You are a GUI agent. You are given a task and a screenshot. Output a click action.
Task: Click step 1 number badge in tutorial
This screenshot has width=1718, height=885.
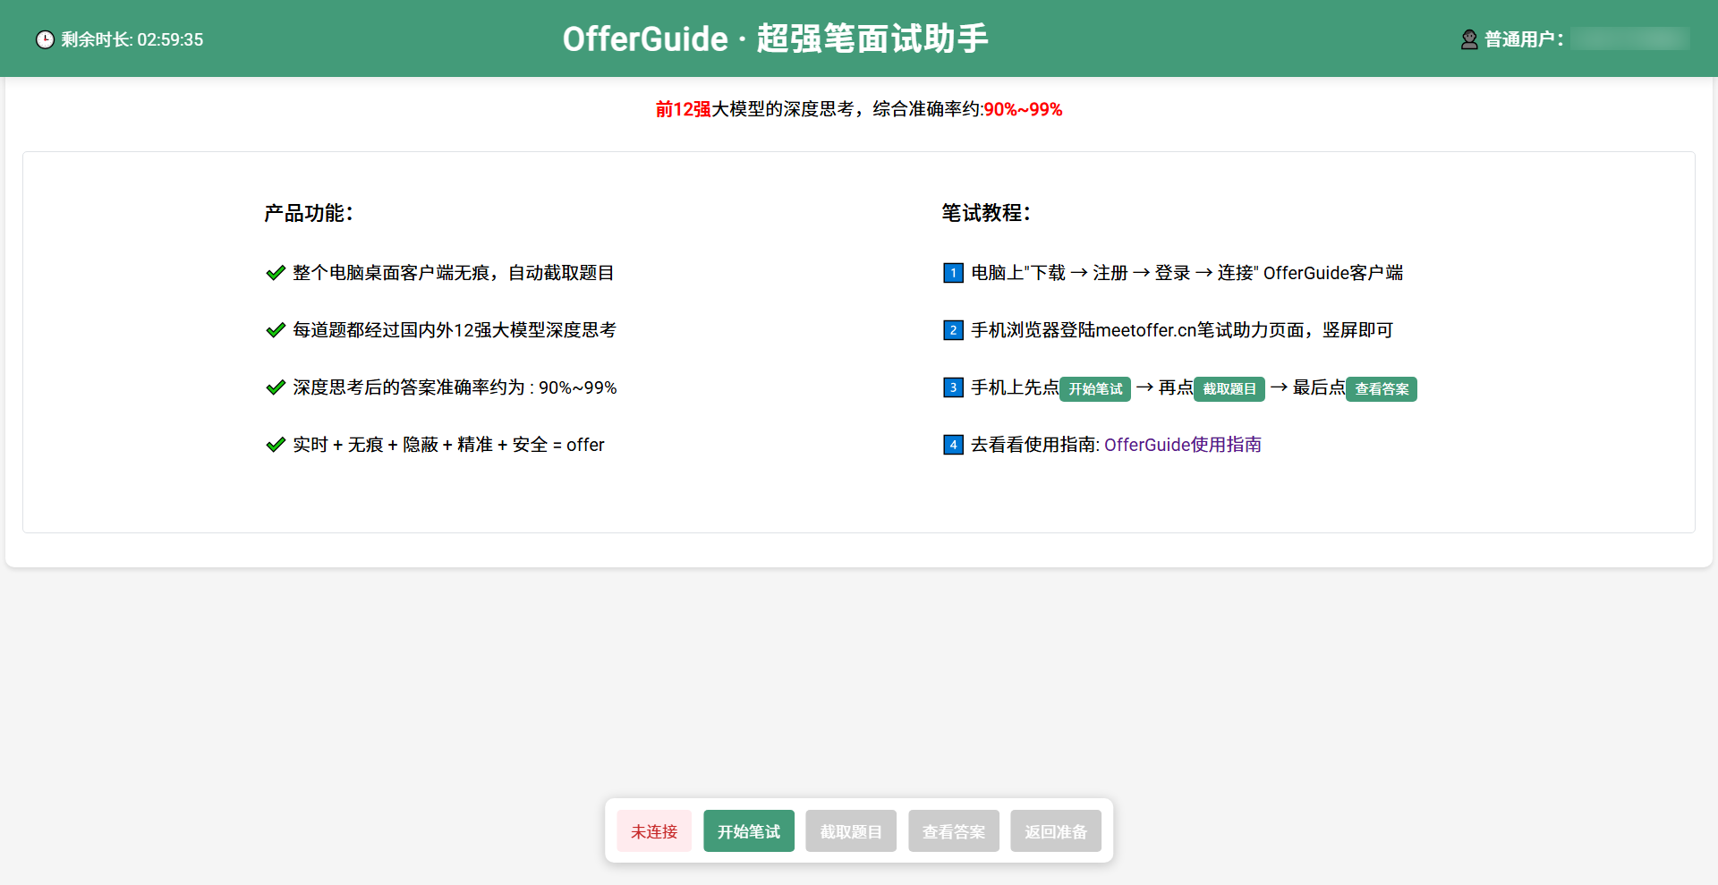pyautogui.click(x=953, y=273)
